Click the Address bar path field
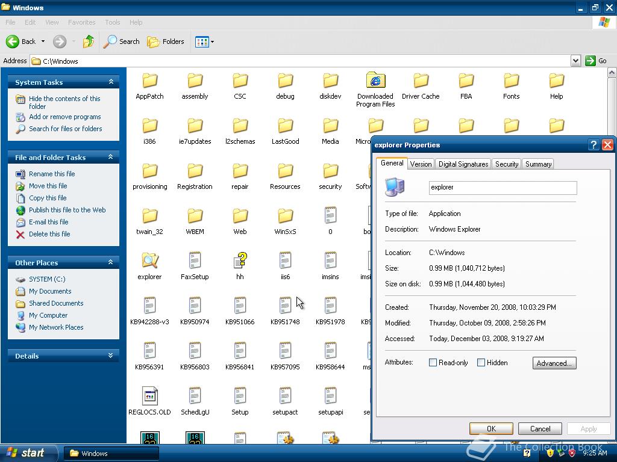The width and height of the screenshot is (617, 462). pyautogui.click(x=300, y=61)
